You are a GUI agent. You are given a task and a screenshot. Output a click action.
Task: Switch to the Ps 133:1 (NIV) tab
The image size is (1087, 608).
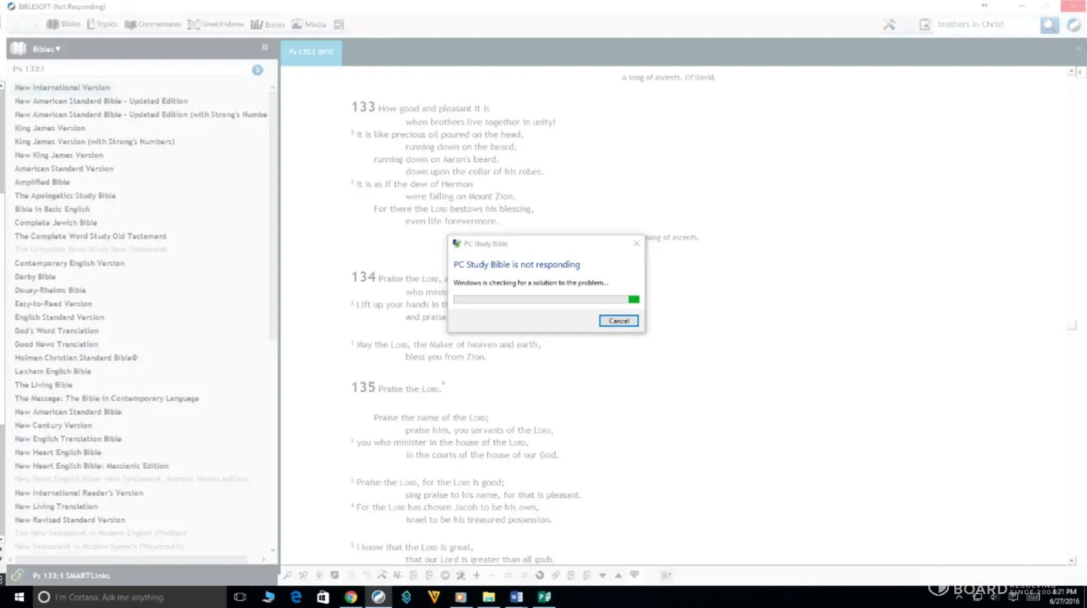pyautogui.click(x=311, y=52)
